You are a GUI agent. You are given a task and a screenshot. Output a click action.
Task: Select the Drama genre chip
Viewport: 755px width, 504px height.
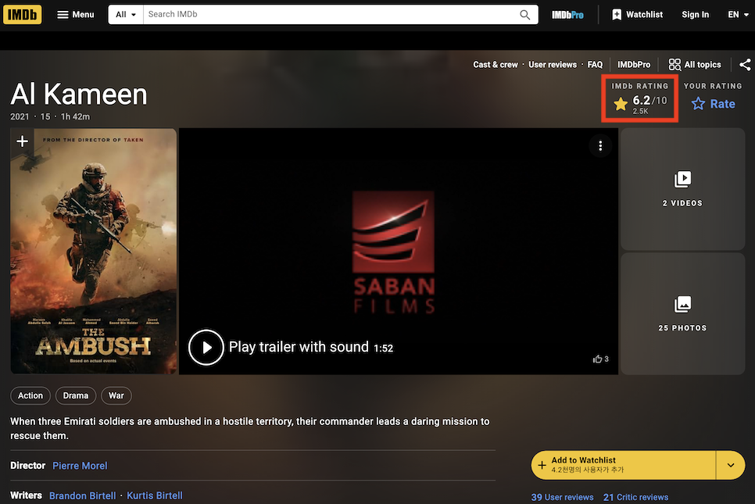pos(76,395)
